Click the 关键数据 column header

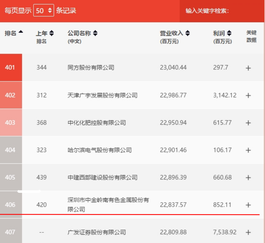tap(251, 36)
